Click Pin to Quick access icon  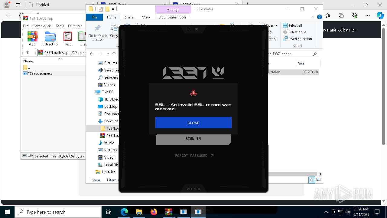pos(98,33)
